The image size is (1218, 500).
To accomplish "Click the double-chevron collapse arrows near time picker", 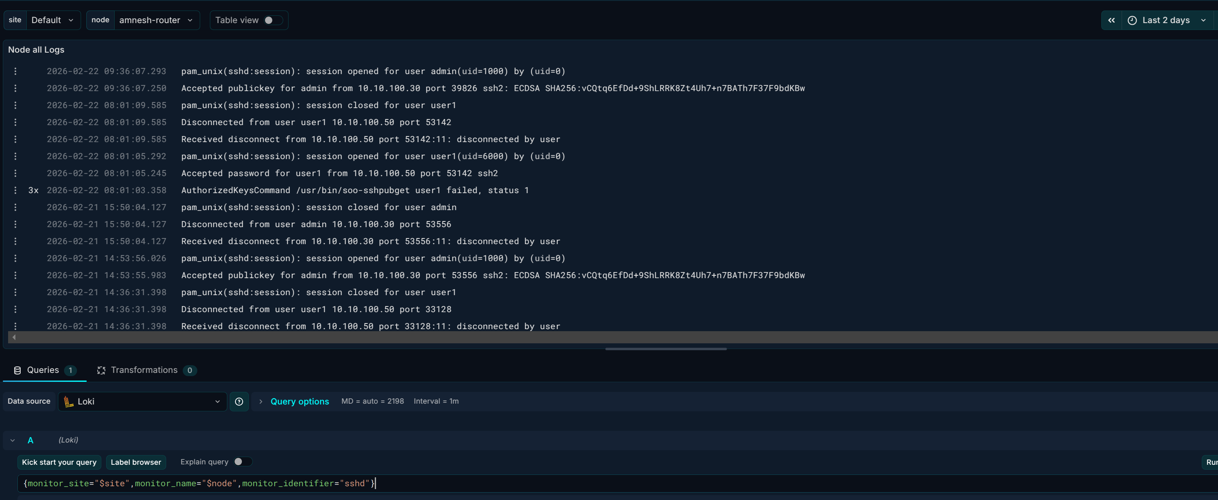I will [x=1111, y=20].
